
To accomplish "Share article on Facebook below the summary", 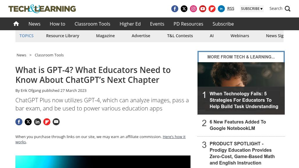I will tap(19, 122).
